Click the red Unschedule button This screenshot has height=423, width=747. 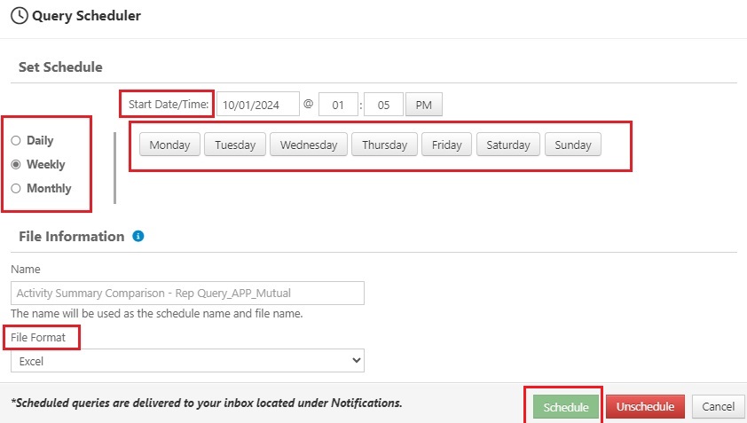pyautogui.click(x=645, y=406)
